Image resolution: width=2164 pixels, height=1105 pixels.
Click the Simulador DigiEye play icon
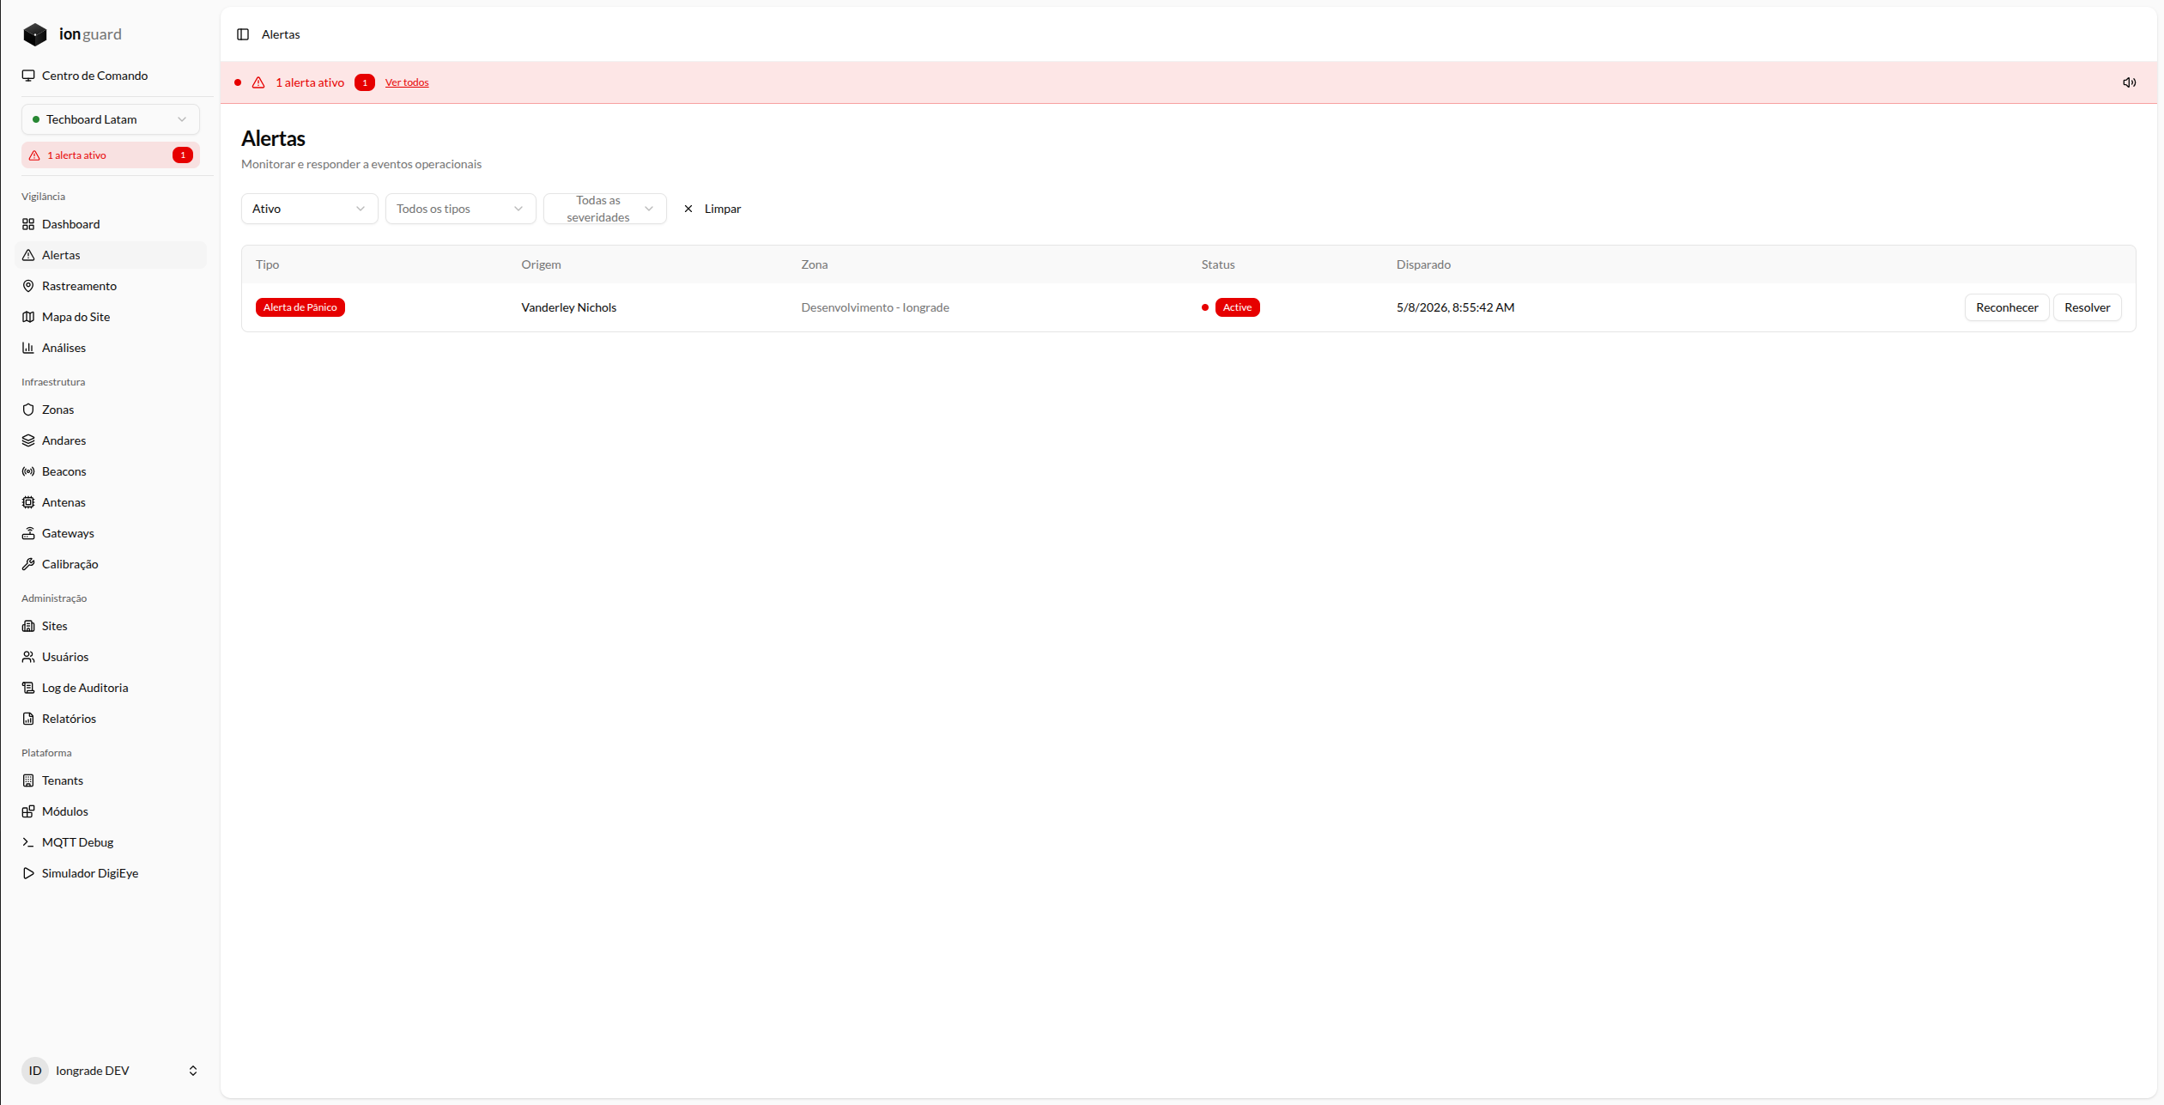click(28, 873)
